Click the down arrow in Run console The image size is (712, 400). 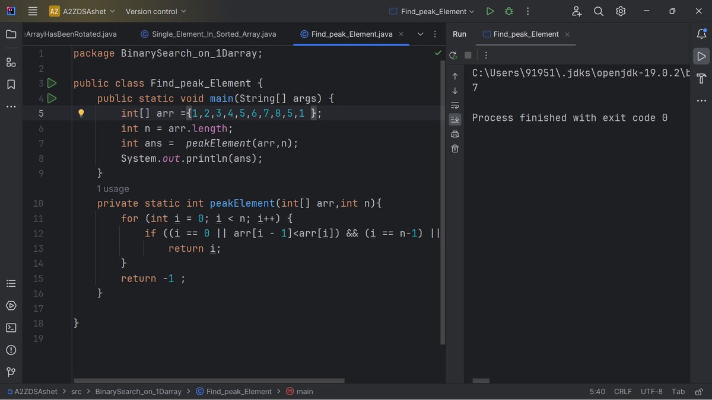pos(455,91)
